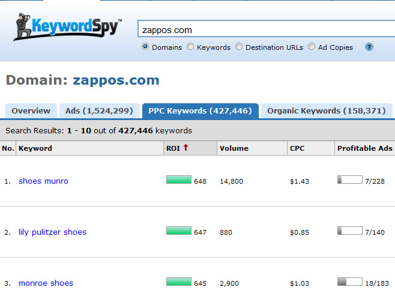Select the Keywords radio button

coord(190,47)
